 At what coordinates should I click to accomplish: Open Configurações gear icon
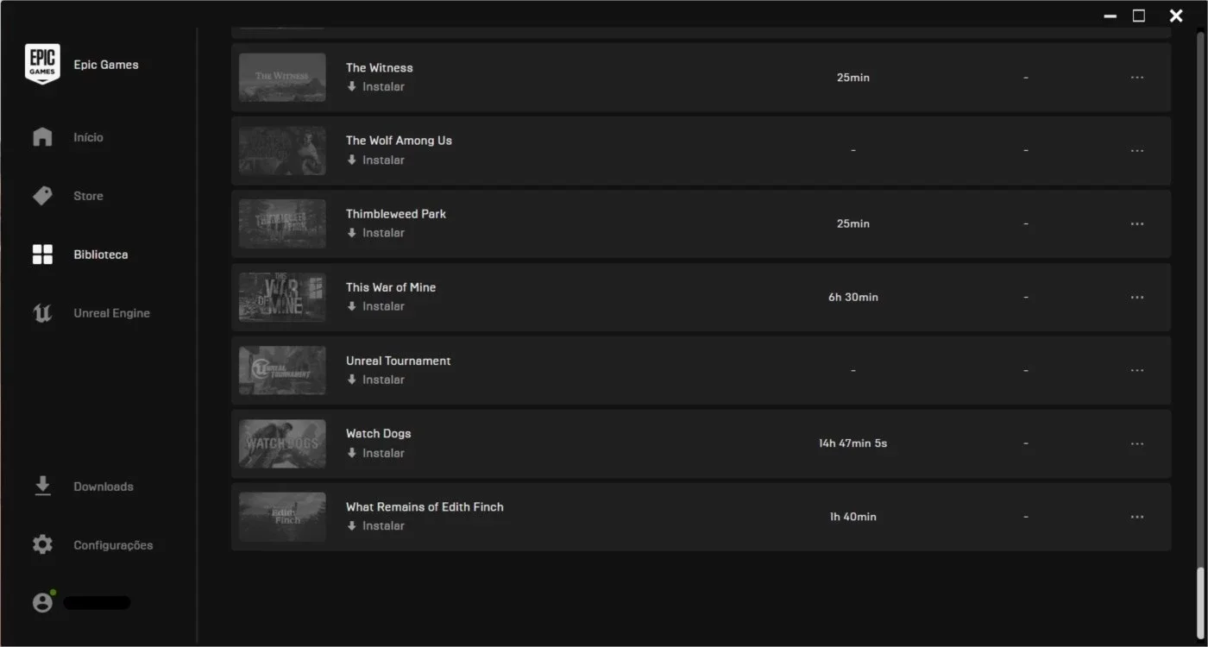click(x=42, y=545)
